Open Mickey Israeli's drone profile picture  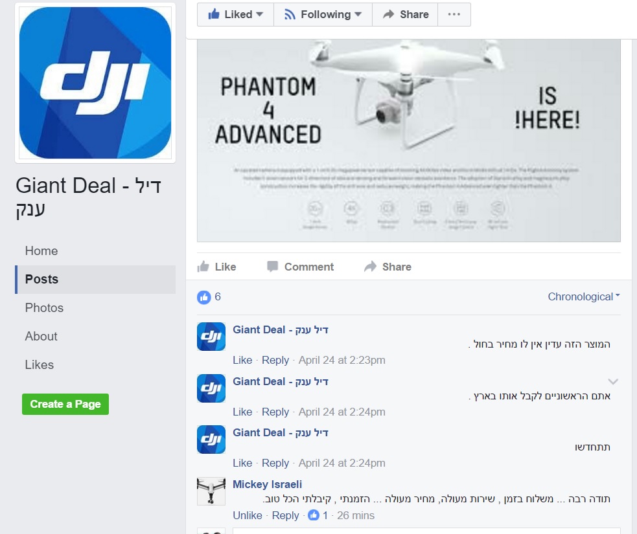tap(211, 491)
